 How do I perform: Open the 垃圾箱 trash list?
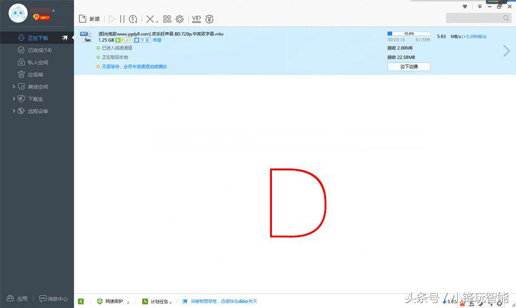(37, 75)
